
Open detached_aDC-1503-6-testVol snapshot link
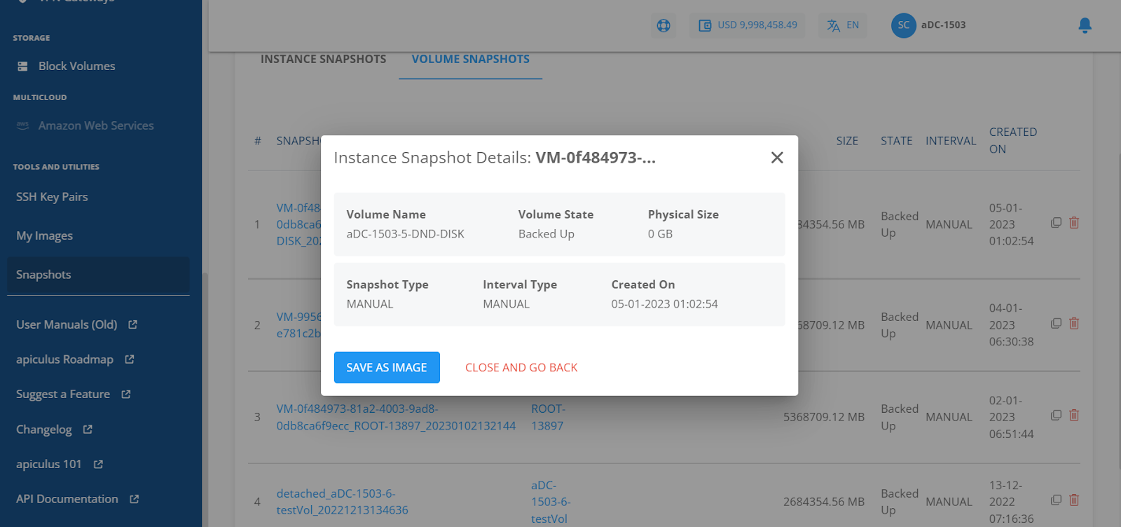click(x=342, y=502)
